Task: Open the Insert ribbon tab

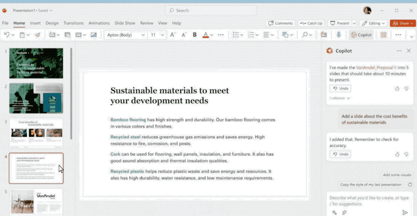Action: (x=35, y=23)
